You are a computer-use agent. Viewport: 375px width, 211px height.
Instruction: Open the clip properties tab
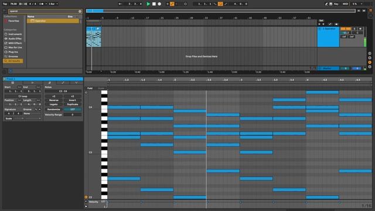(13, 83)
